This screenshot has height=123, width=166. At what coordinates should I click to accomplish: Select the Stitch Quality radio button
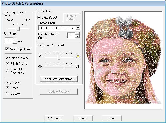point(7,63)
